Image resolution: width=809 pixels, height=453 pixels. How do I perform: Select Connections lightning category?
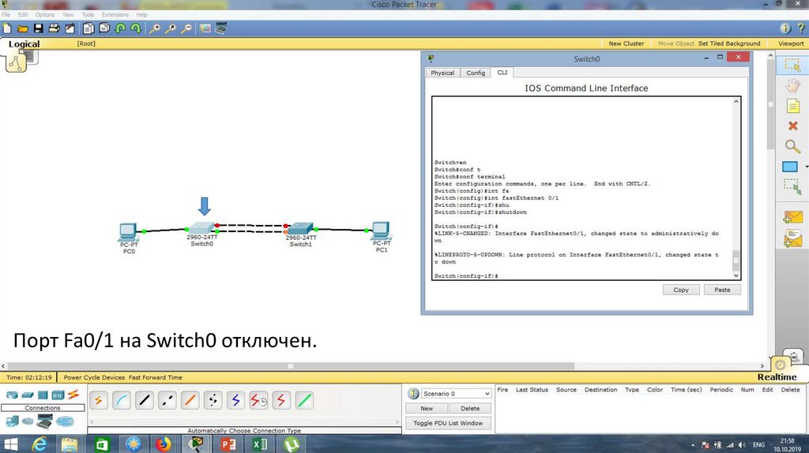tap(73, 395)
